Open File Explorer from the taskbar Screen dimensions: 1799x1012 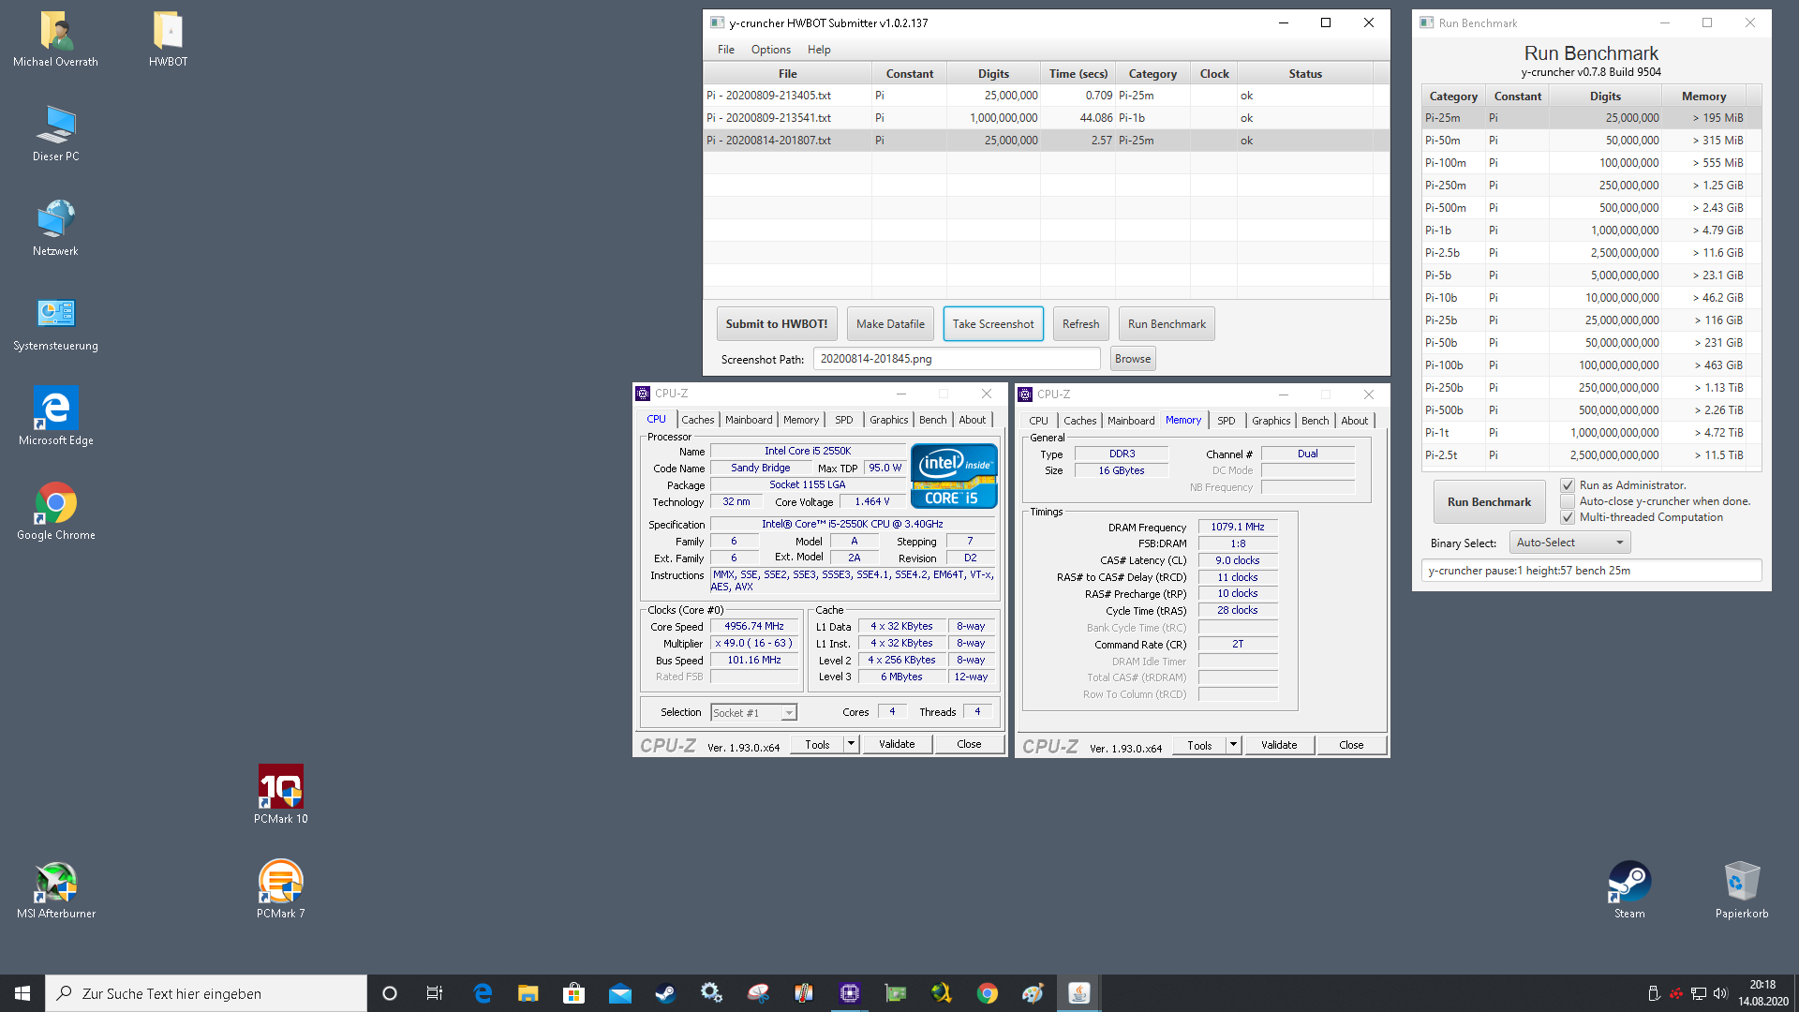point(528,993)
